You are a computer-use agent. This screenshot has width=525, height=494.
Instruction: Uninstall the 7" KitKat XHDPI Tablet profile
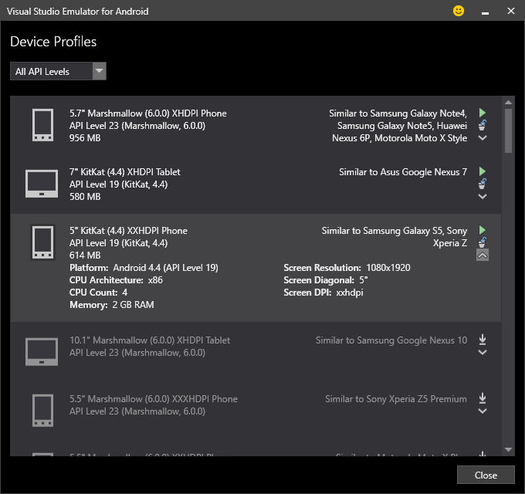(482, 184)
